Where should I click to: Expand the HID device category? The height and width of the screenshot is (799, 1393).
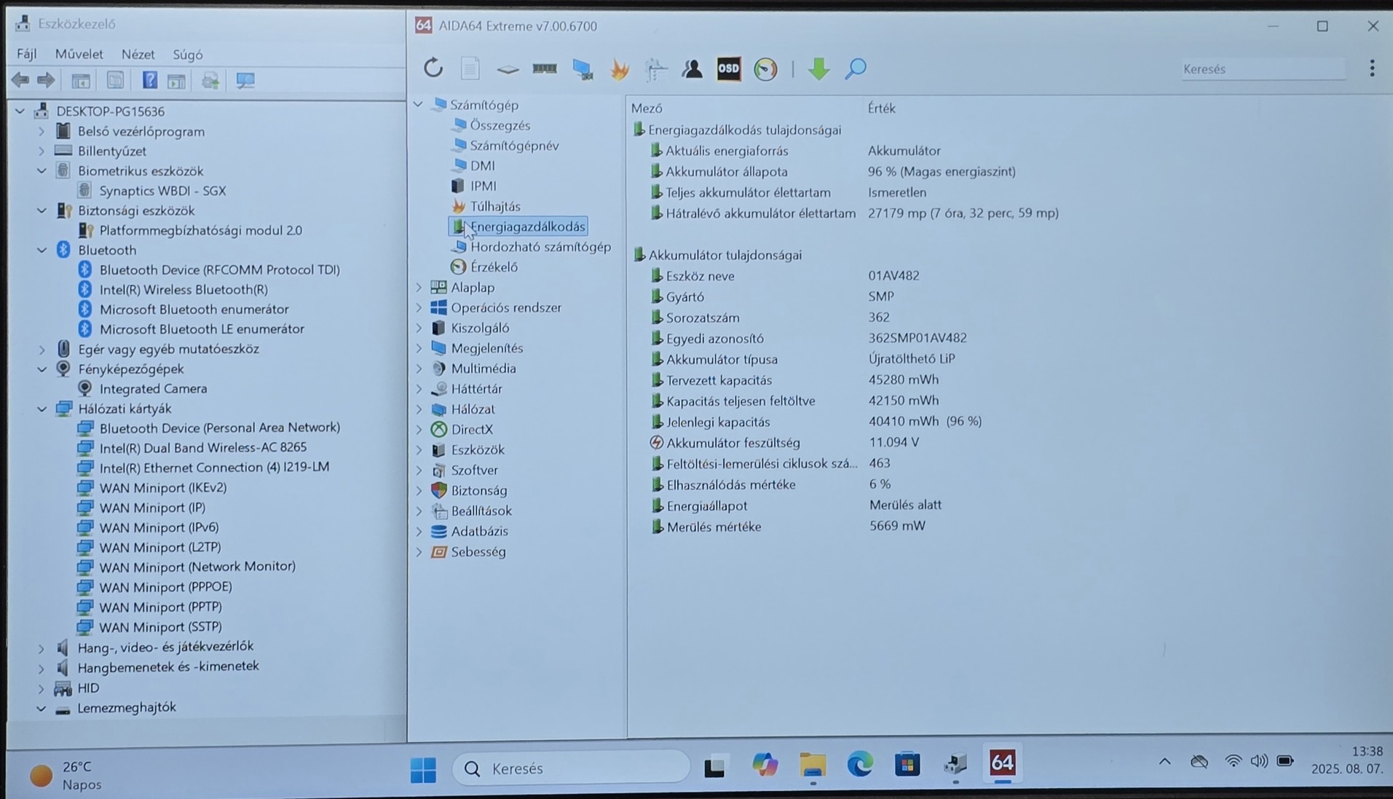[x=42, y=688]
